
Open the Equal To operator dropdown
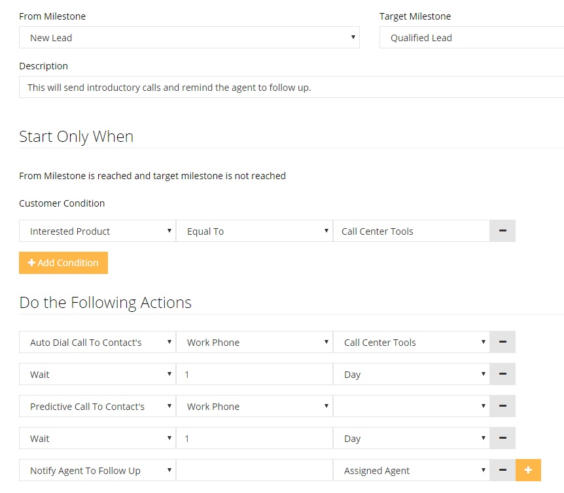tap(255, 231)
